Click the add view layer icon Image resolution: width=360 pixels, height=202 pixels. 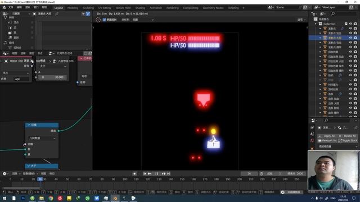[351, 7]
